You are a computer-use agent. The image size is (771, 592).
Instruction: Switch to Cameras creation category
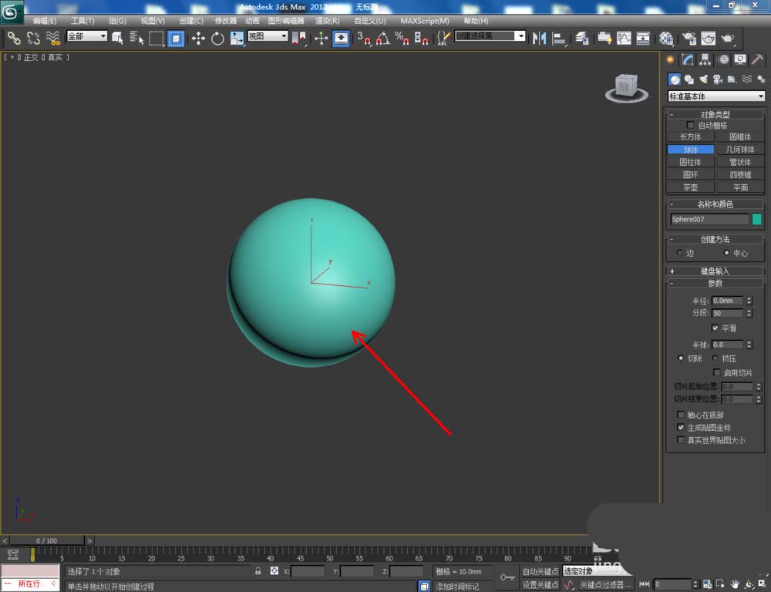click(x=717, y=79)
